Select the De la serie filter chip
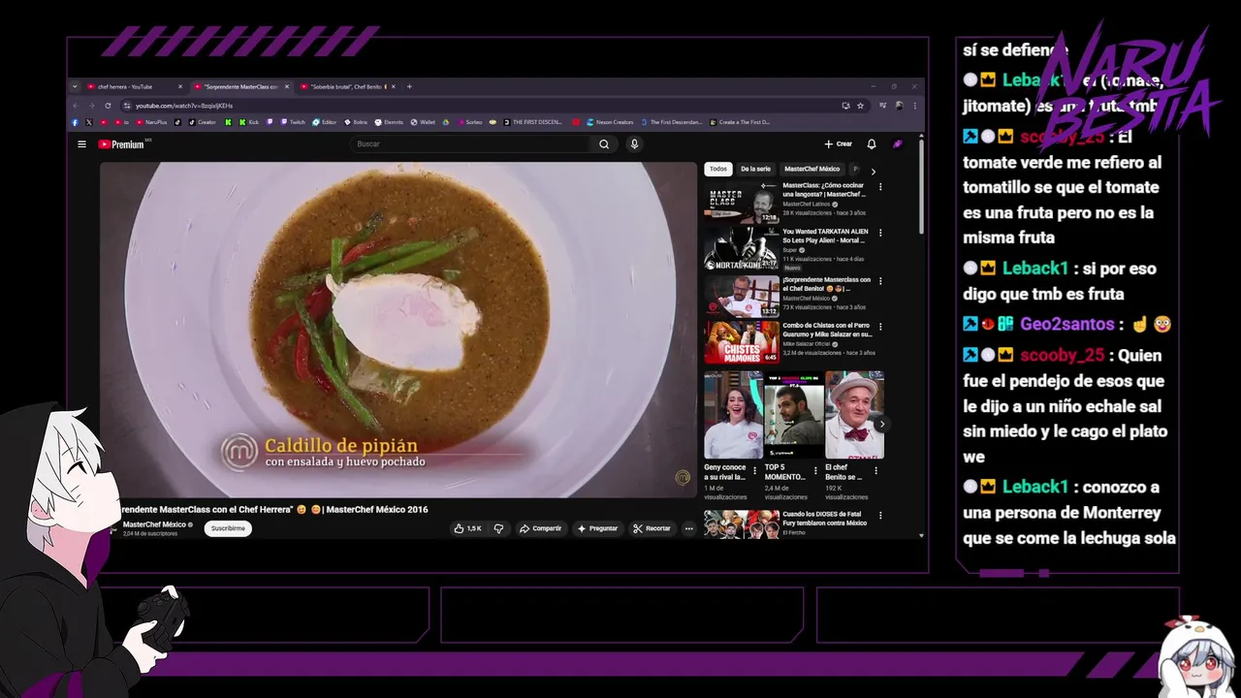 click(x=755, y=169)
